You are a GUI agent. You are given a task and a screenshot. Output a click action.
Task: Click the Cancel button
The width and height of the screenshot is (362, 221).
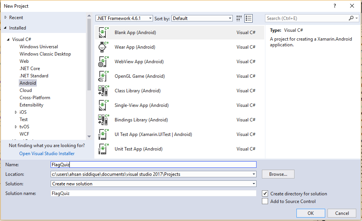[342, 213]
